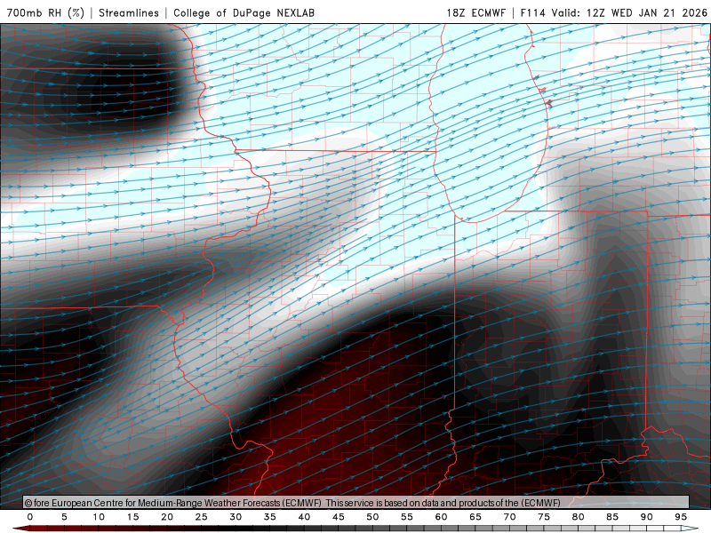Click the "80" legend value
This screenshot has height=533, width=711.
[x=579, y=517]
